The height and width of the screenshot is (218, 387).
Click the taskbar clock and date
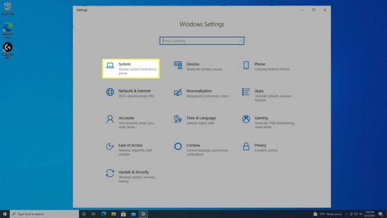(370, 214)
